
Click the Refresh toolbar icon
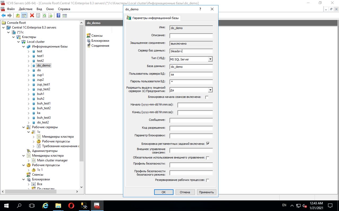(44, 16)
